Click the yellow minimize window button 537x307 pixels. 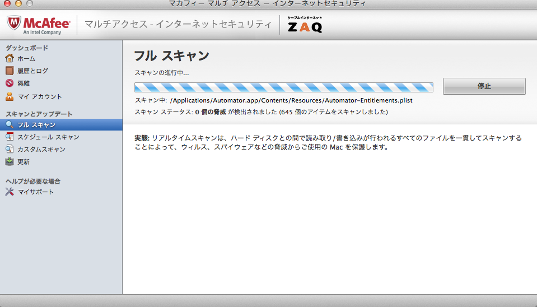pyautogui.click(x=18, y=3)
